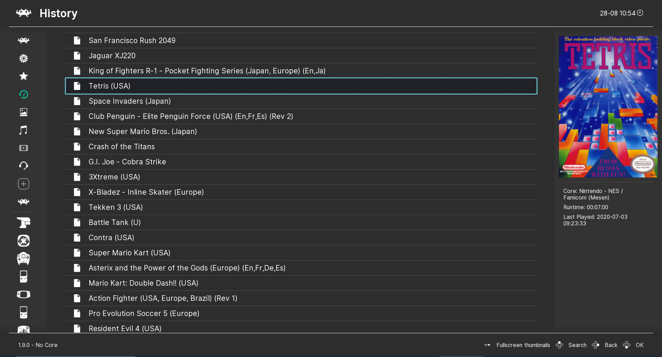This screenshot has height=357, width=662.
Task: Click the 28-08 10:54 date and time
Action: pos(618,13)
